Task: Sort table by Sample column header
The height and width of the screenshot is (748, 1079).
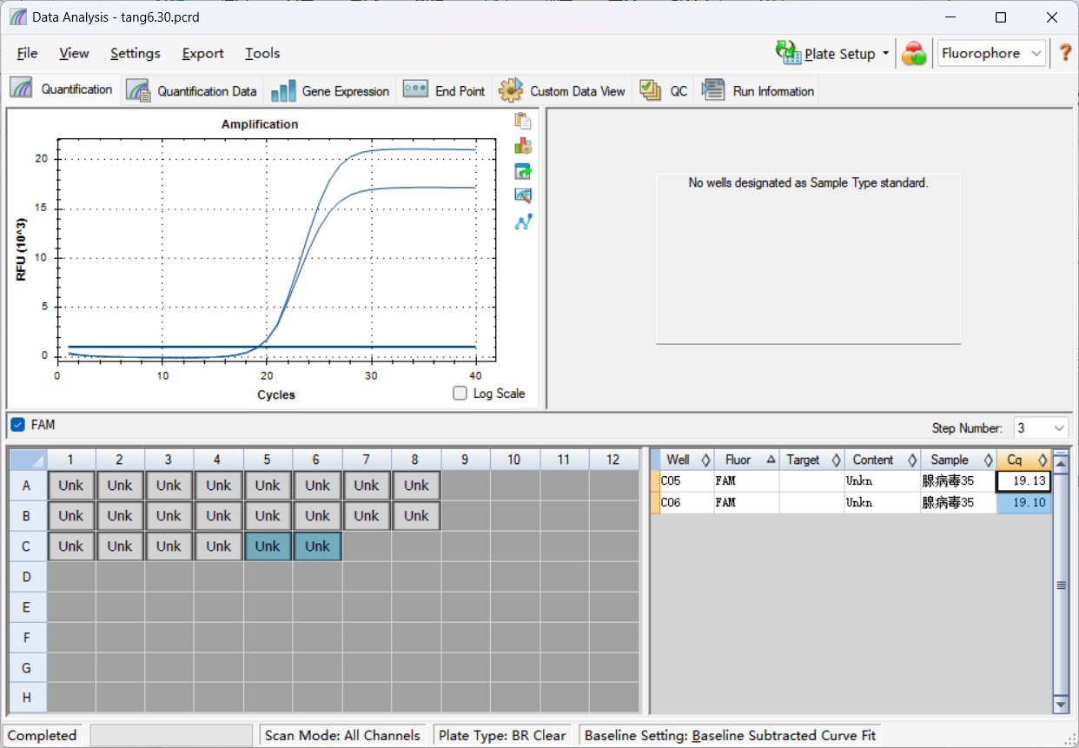Action: pyautogui.click(x=958, y=460)
